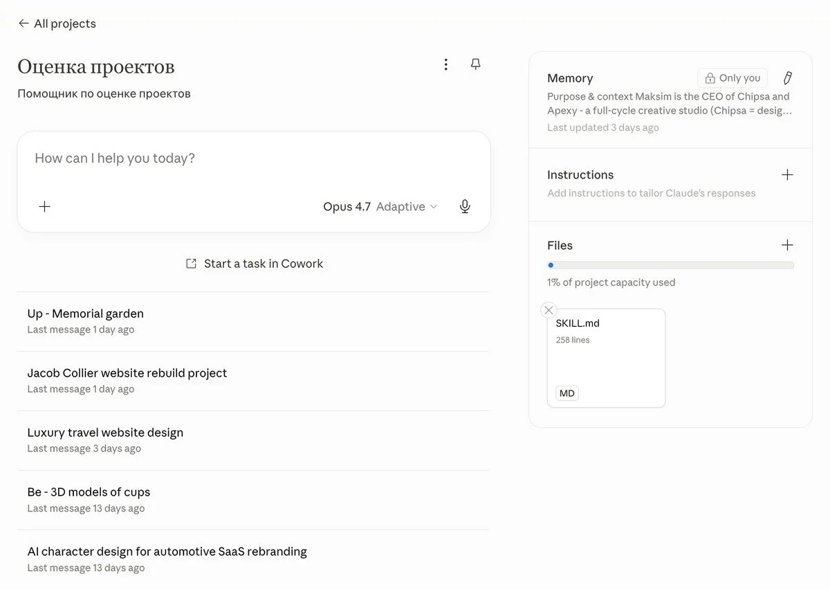The width and height of the screenshot is (830, 589).
Task: Open Luxury travel website design chat
Action: [x=105, y=433]
